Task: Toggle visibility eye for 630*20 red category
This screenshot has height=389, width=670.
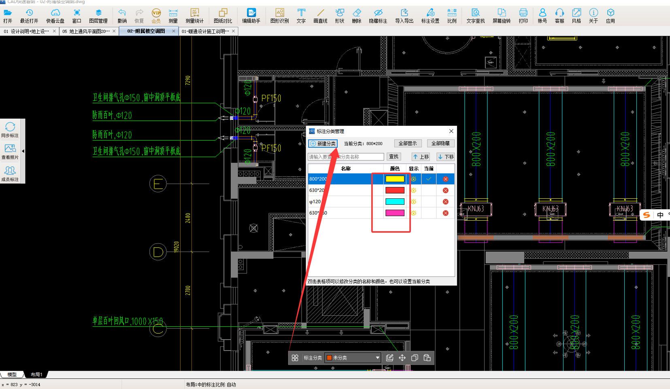Action: [x=413, y=190]
